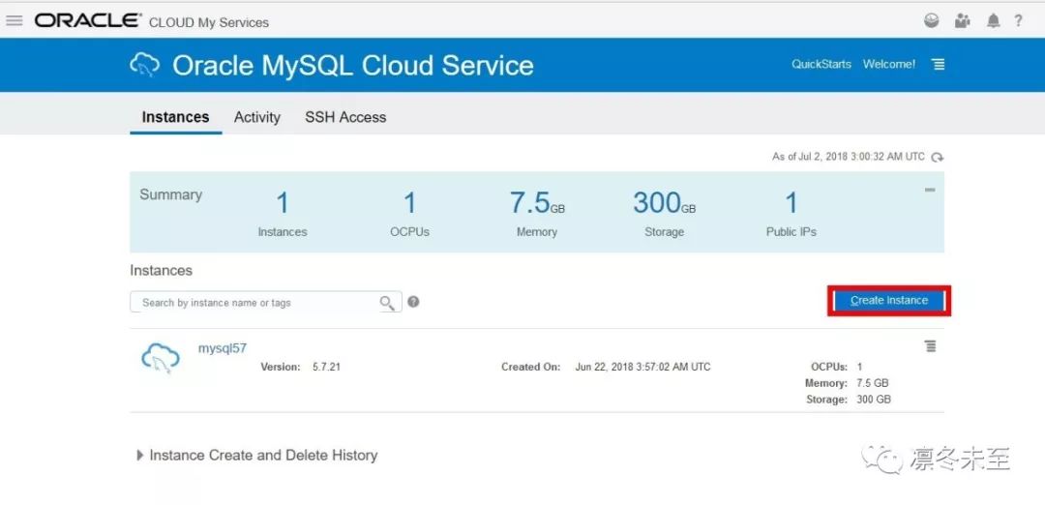
Task: Open QuickStarts link
Action: 821,64
